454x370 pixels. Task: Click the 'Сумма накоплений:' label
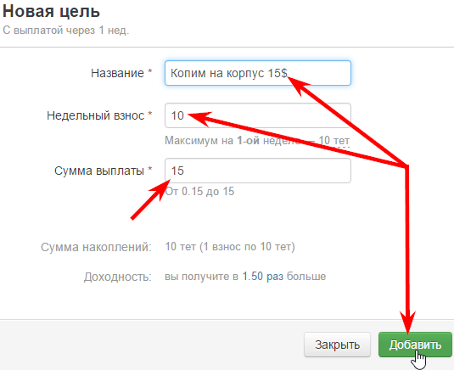[x=96, y=247]
